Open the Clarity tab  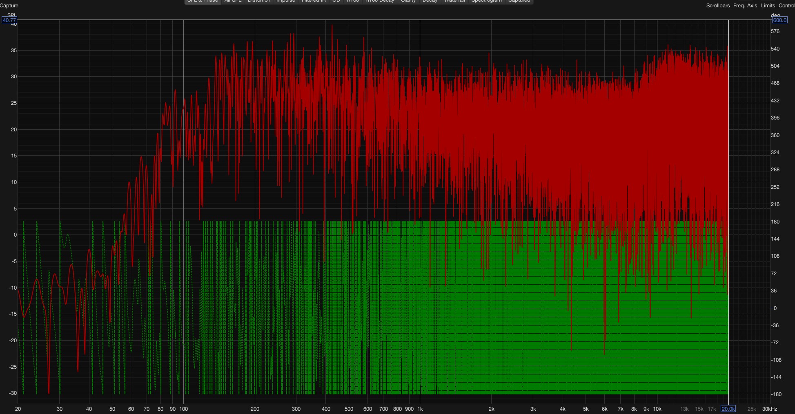408,1
